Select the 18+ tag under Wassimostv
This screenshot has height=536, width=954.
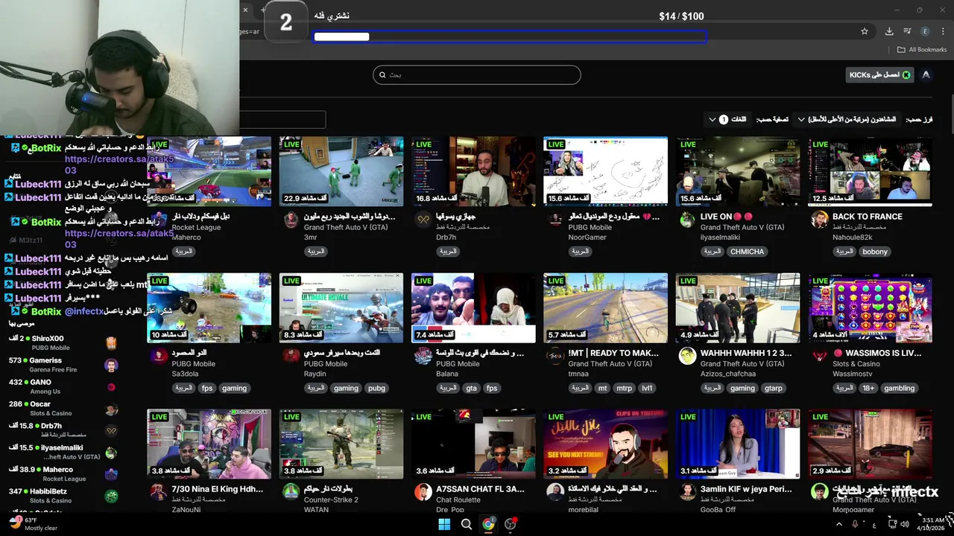(868, 388)
